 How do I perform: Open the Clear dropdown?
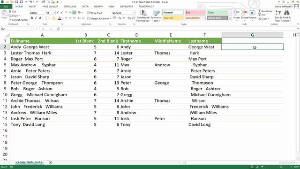coord(263,19)
